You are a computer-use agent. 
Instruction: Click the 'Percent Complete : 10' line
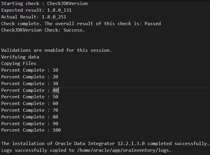point(30,70)
